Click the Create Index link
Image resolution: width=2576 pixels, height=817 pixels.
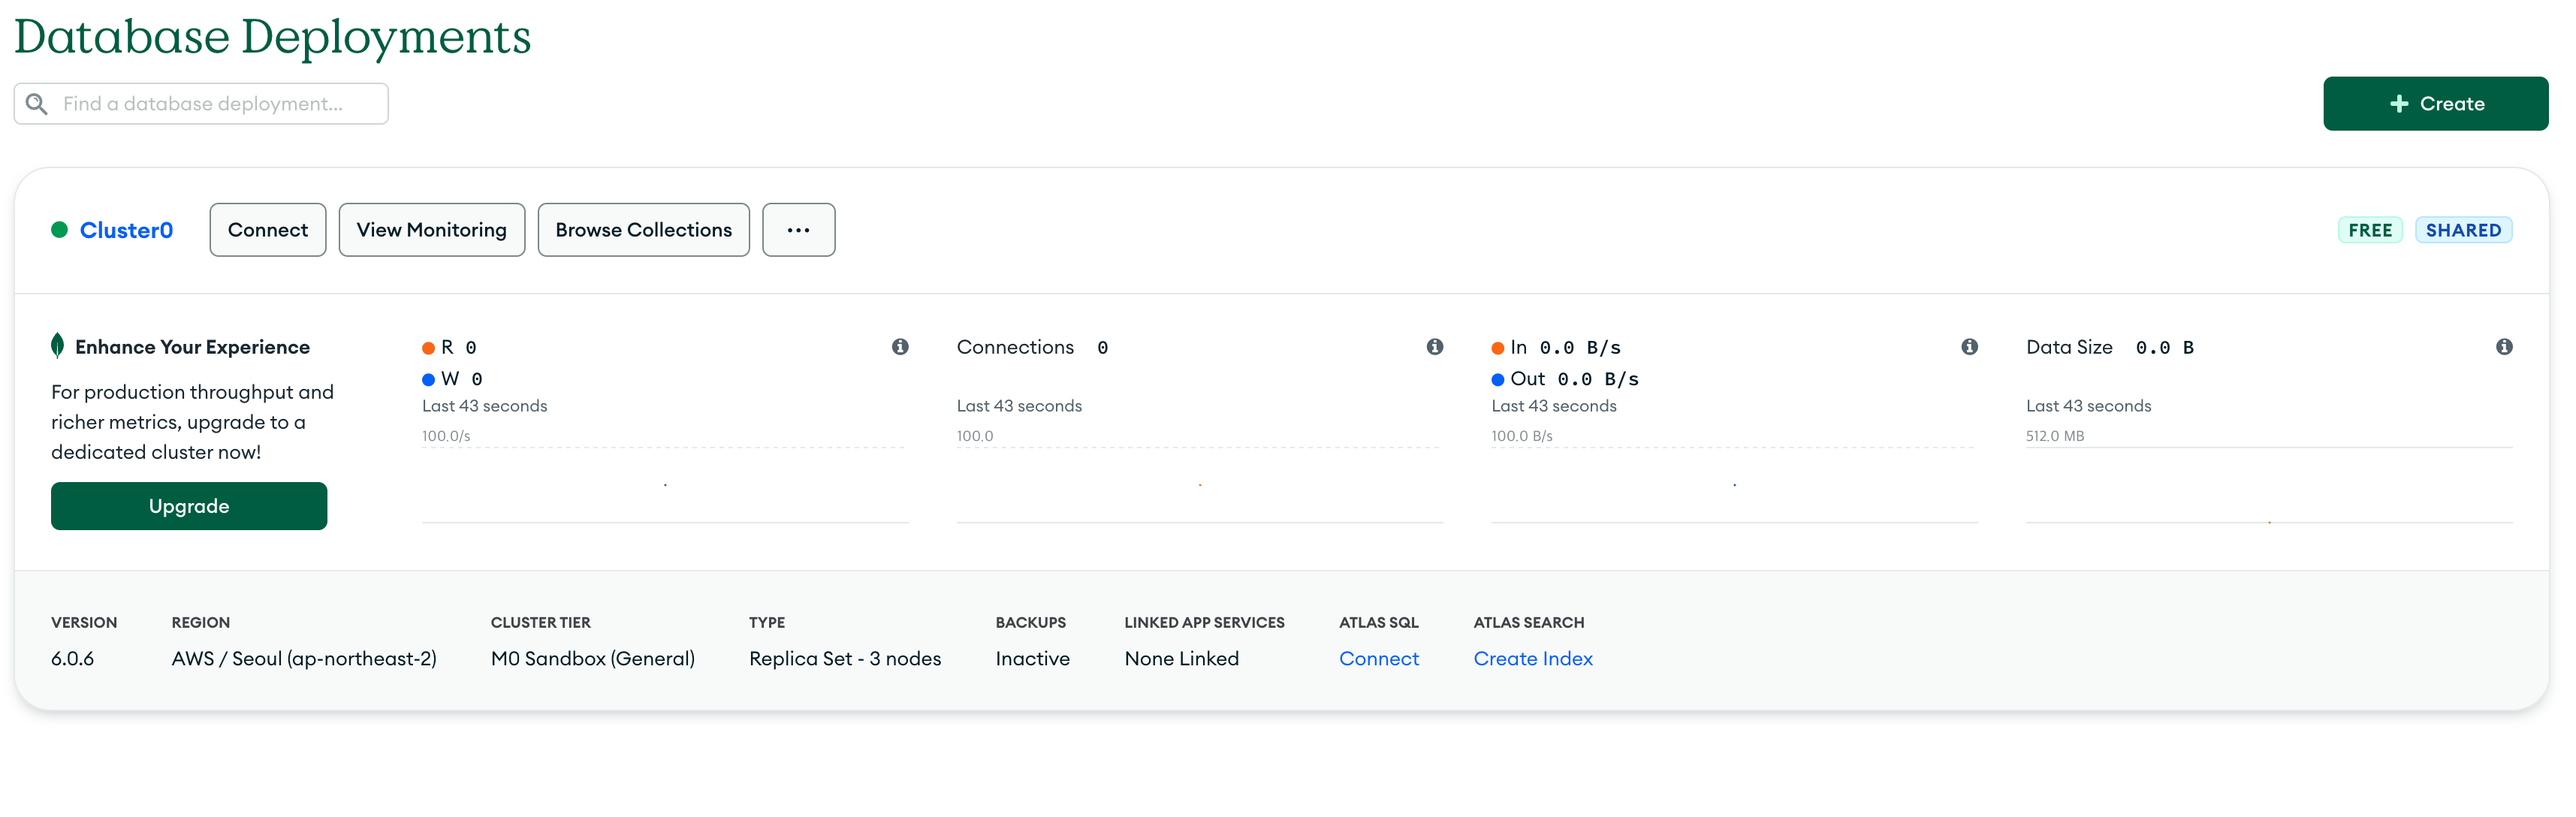tap(1532, 658)
